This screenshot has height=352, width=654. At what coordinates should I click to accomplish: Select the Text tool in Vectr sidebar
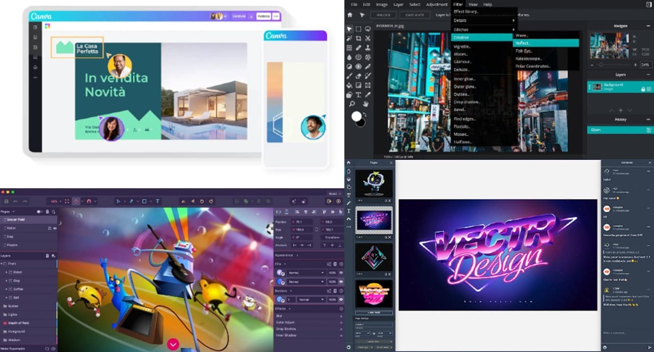(x=349, y=211)
